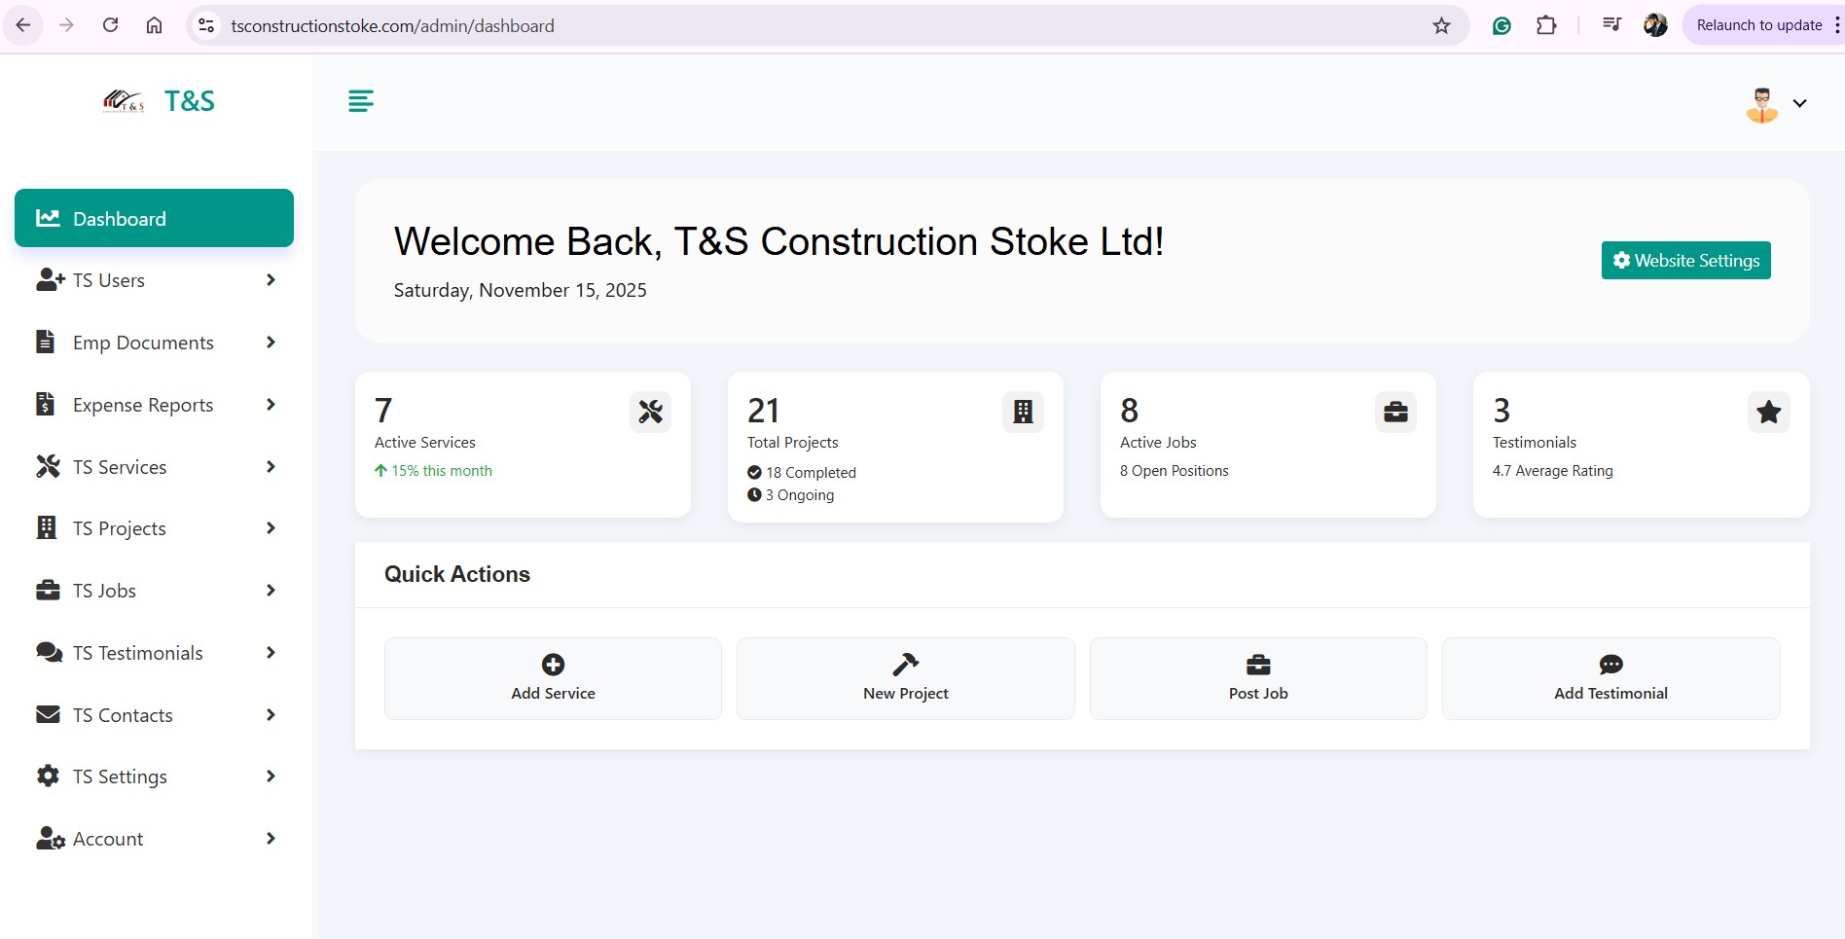Click the Website Settings button

[x=1685, y=260]
